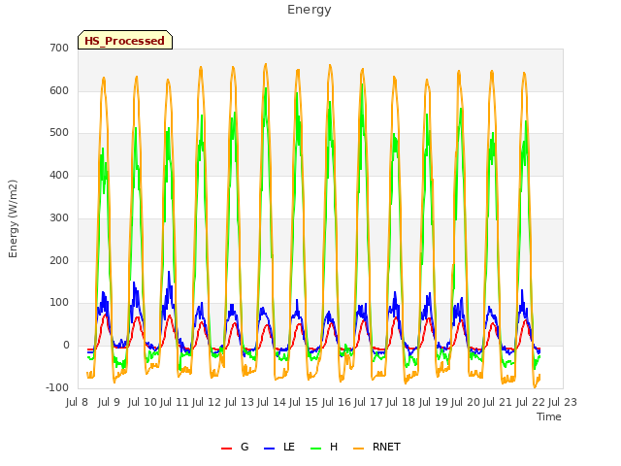
Task: Click the Jul 18 x-axis tick label
Action: click(x=401, y=402)
